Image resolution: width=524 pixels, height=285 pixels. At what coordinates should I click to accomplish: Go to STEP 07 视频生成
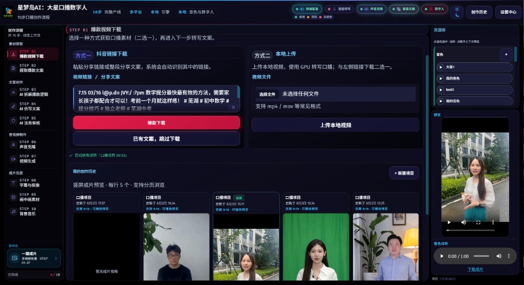(x=33, y=159)
